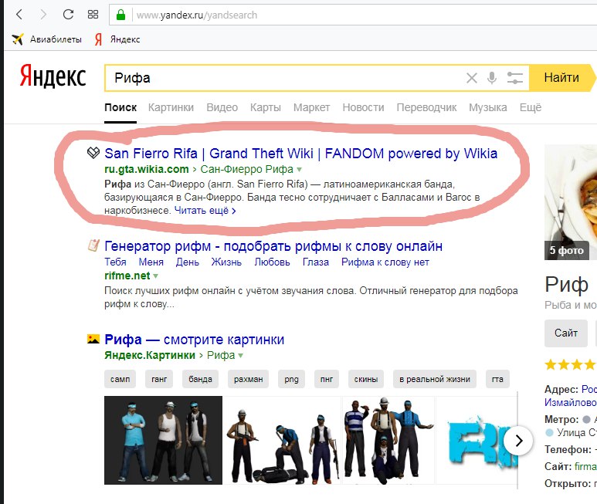
Task: Expand the arrow next to Яндекс.Картинки Рифа
Action: (x=240, y=355)
